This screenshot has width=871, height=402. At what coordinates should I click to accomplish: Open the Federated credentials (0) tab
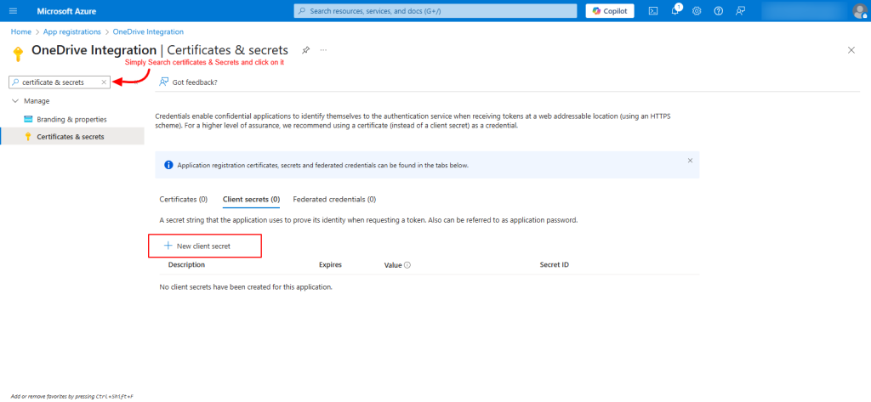pos(334,199)
